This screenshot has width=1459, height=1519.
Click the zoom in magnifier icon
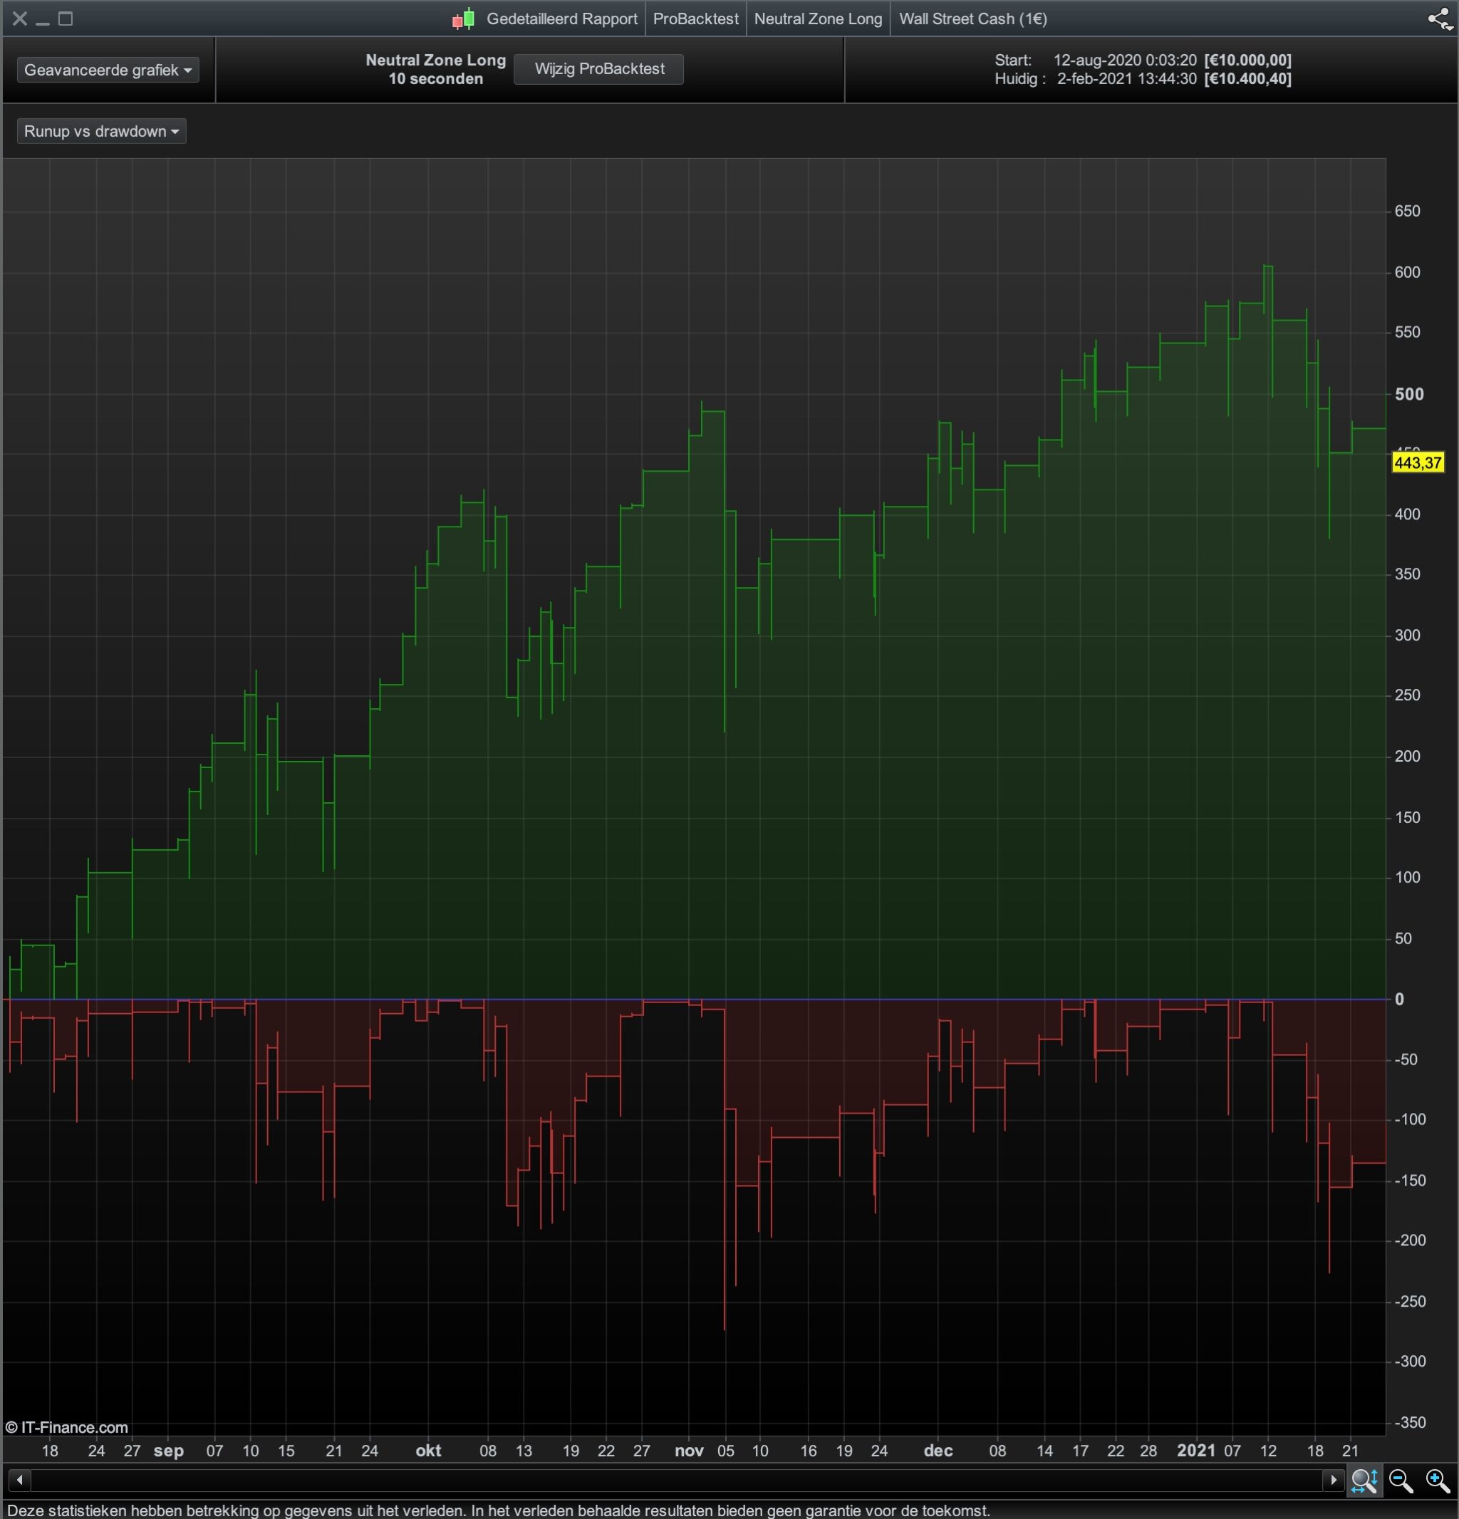(x=1438, y=1481)
